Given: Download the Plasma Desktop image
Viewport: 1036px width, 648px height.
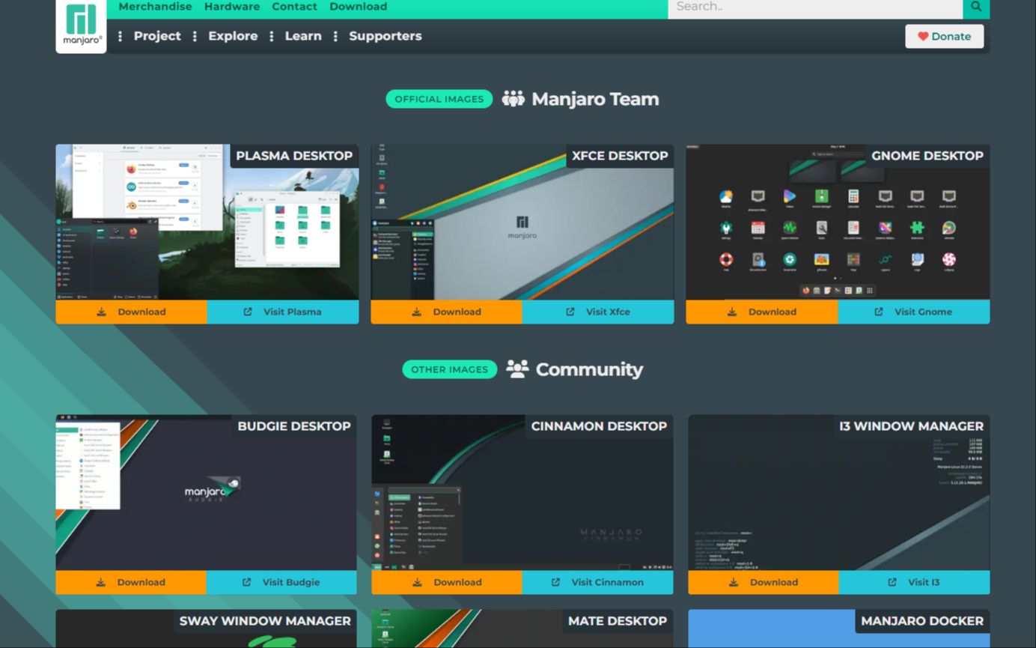Looking at the screenshot, I should tap(131, 312).
